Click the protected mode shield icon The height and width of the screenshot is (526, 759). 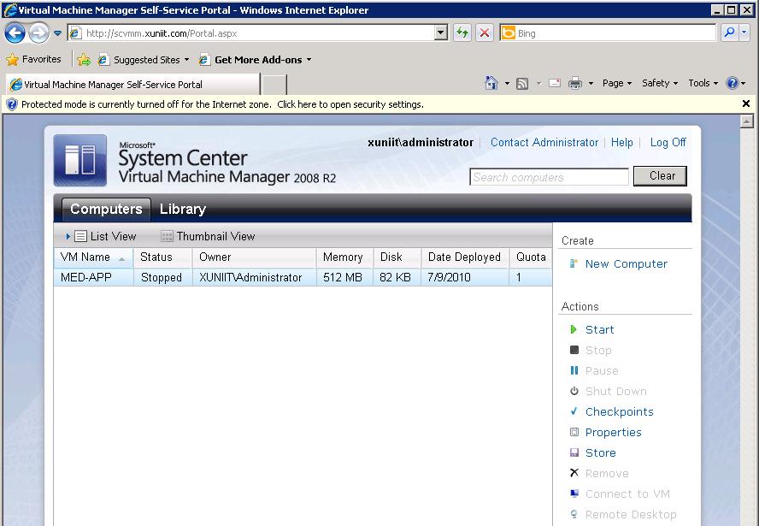(12, 104)
